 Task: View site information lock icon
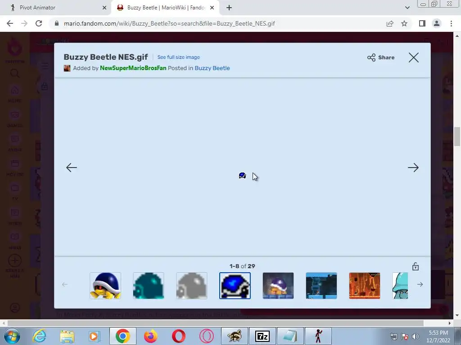(x=57, y=23)
